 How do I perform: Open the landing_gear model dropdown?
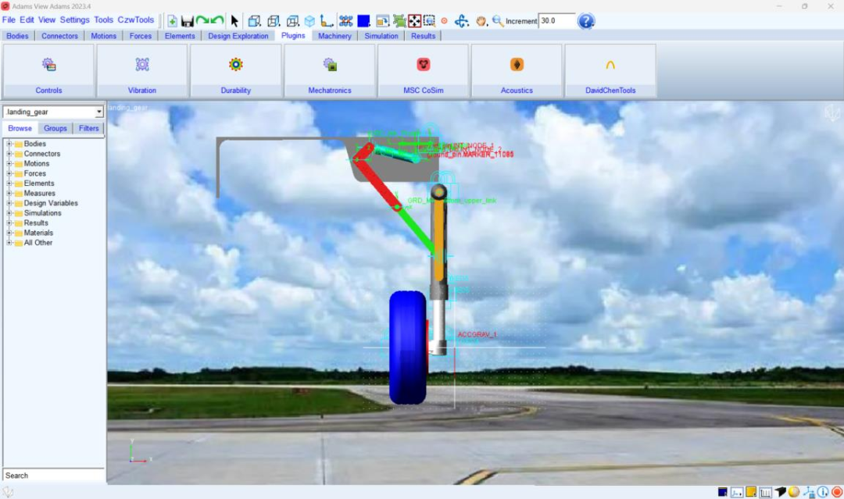pyautogui.click(x=99, y=112)
